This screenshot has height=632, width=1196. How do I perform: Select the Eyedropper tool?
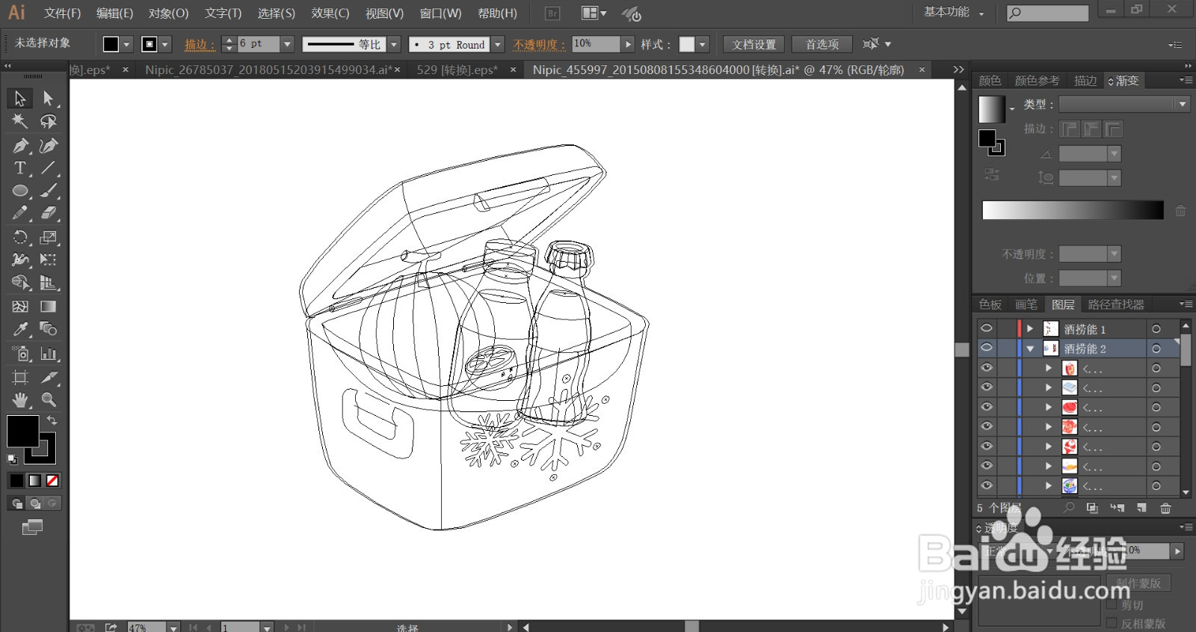coord(20,329)
